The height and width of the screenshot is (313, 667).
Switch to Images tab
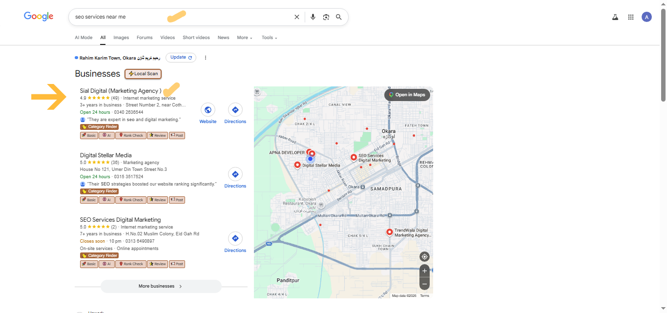coord(121,38)
